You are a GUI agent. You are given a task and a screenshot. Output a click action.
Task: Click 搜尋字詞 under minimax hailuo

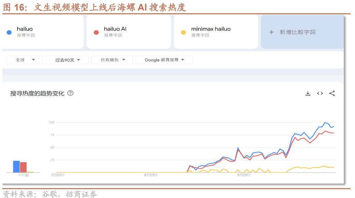(x=200, y=35)
